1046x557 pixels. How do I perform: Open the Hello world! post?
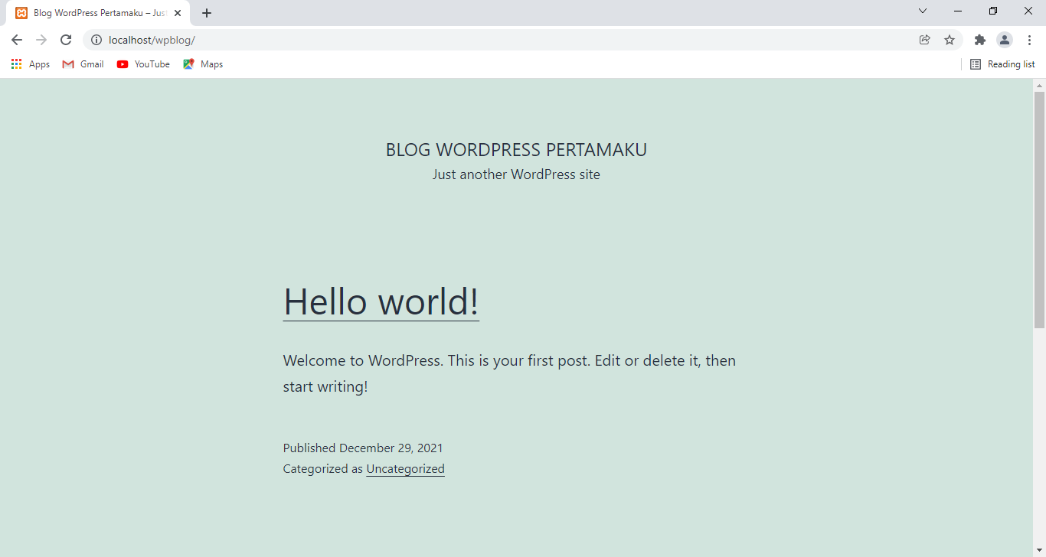tap(381, 301)
